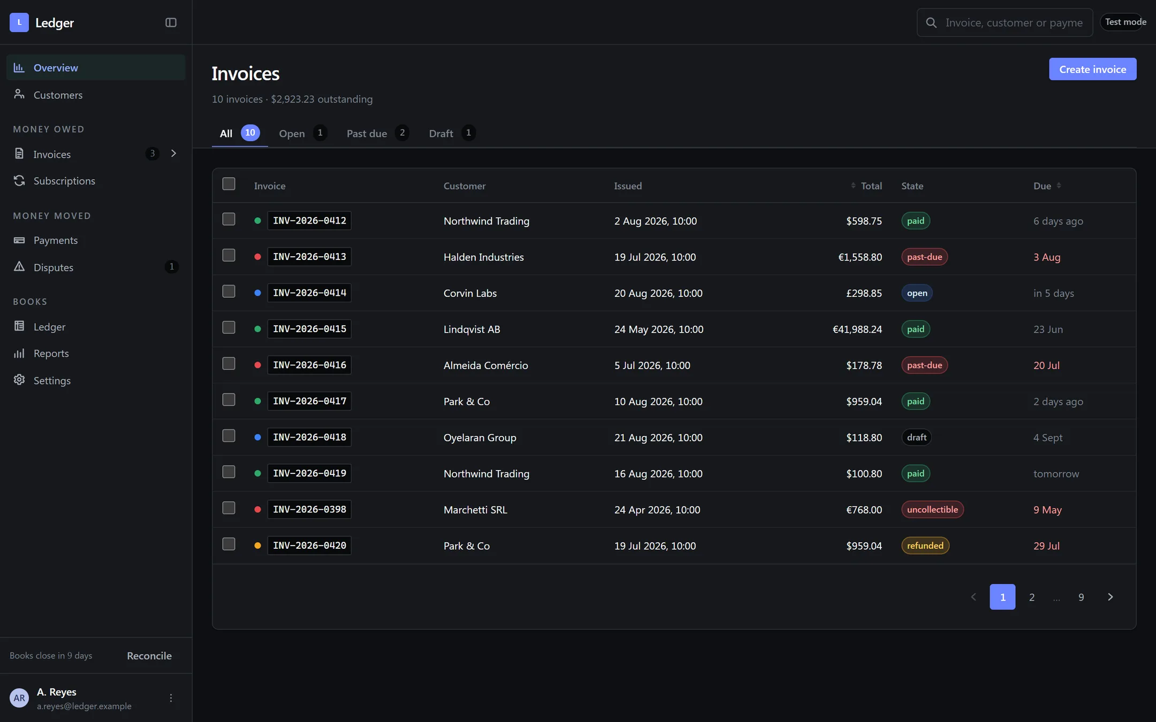The width and height of the screenshot is (1156, 722).
Task: Go to the previous page arrow
Action: point(974,597)
